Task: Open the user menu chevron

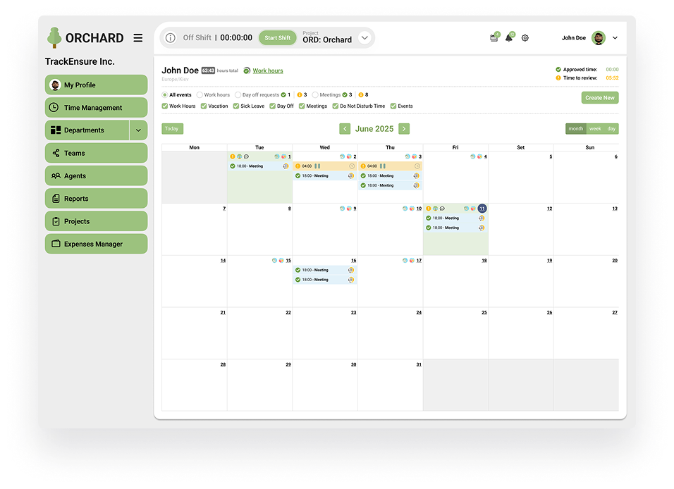Action: tap(615, 38)
